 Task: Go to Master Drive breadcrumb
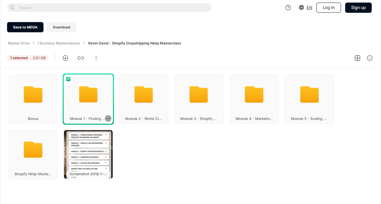(19, 43)
